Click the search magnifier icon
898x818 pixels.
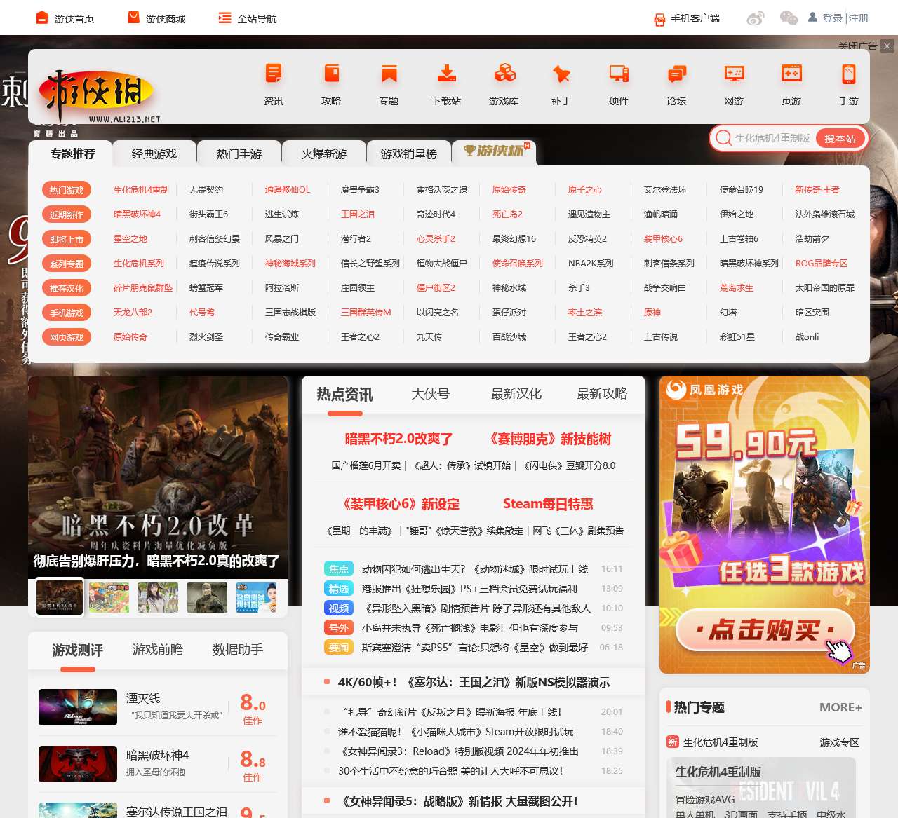click(x=723, y=138)
